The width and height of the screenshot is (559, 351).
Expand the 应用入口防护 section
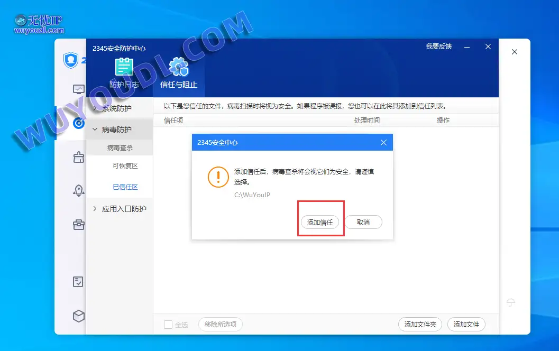120,209
